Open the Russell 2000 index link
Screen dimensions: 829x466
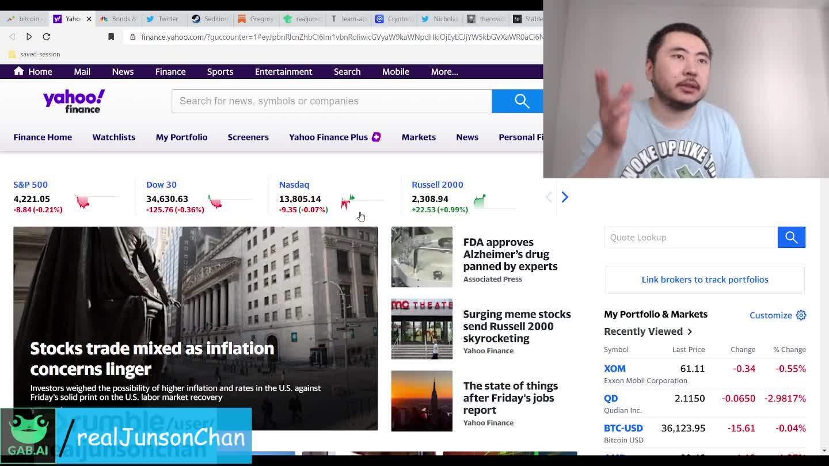tap(437, 185)
